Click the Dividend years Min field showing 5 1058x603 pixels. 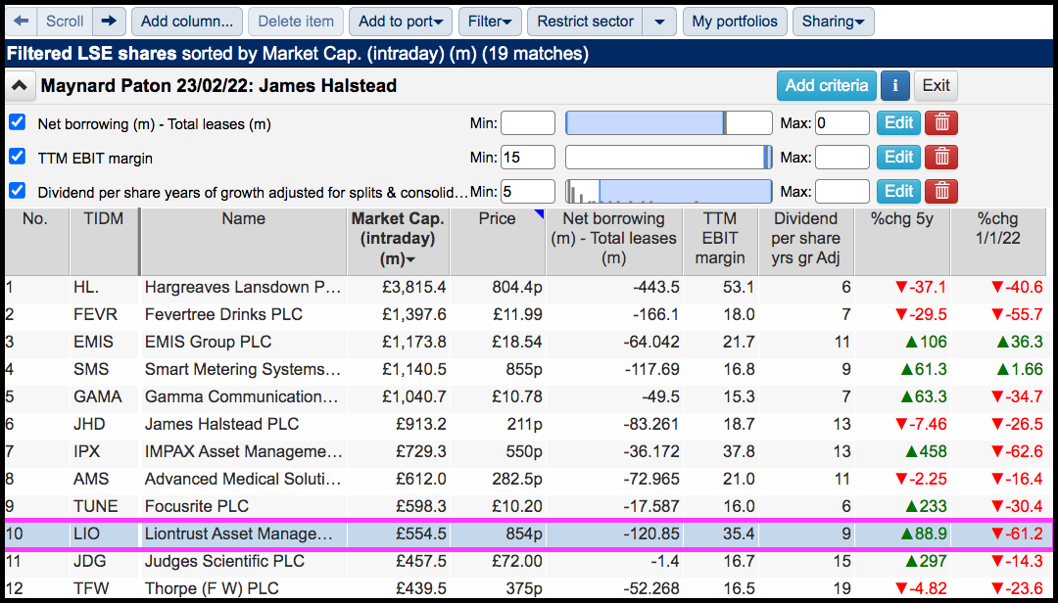528,192
